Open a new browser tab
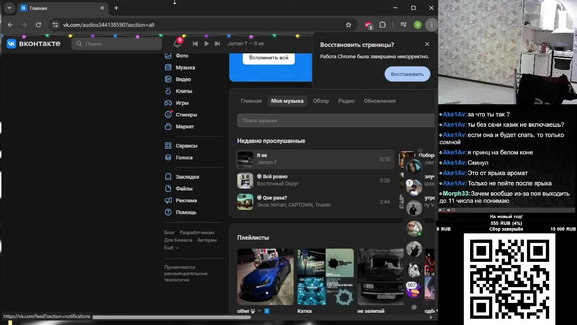 pyautogui.click(x=116, y=8)
